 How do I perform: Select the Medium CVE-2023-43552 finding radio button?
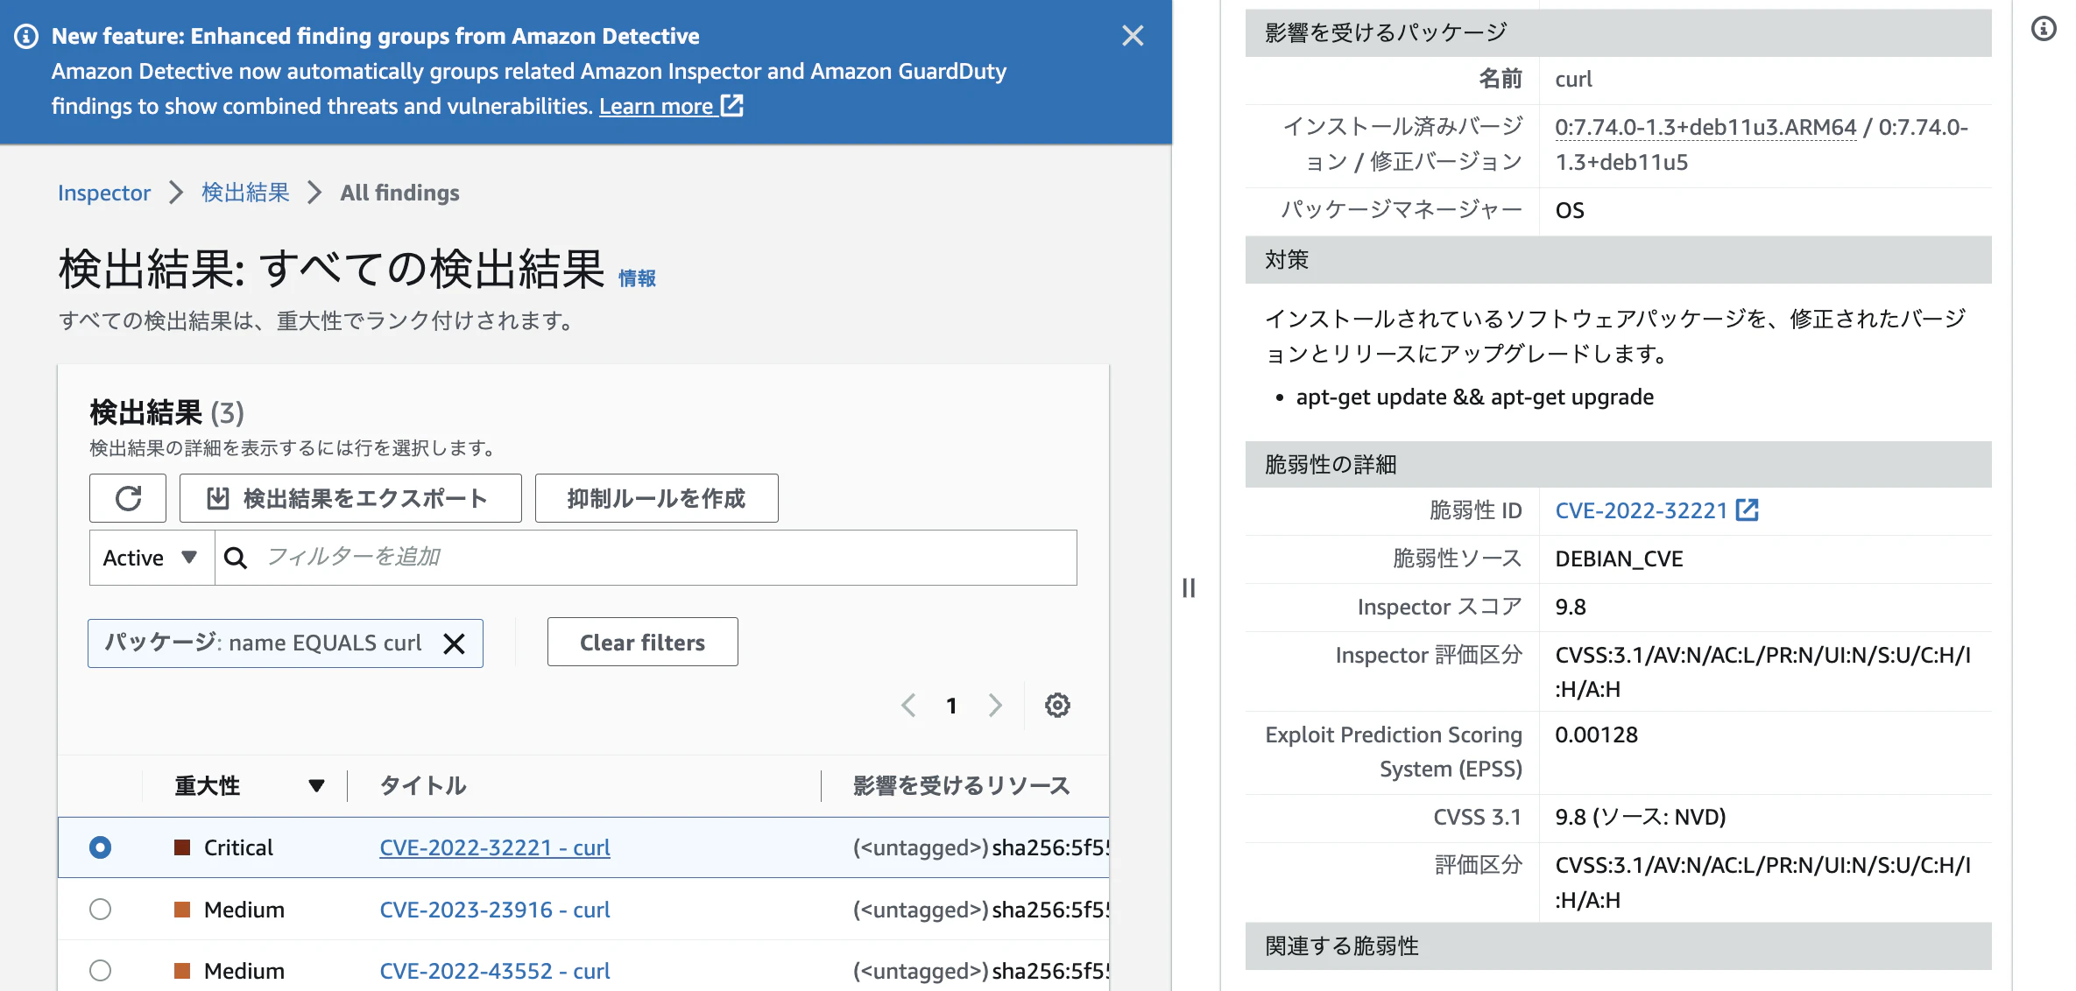pos(100,970)
